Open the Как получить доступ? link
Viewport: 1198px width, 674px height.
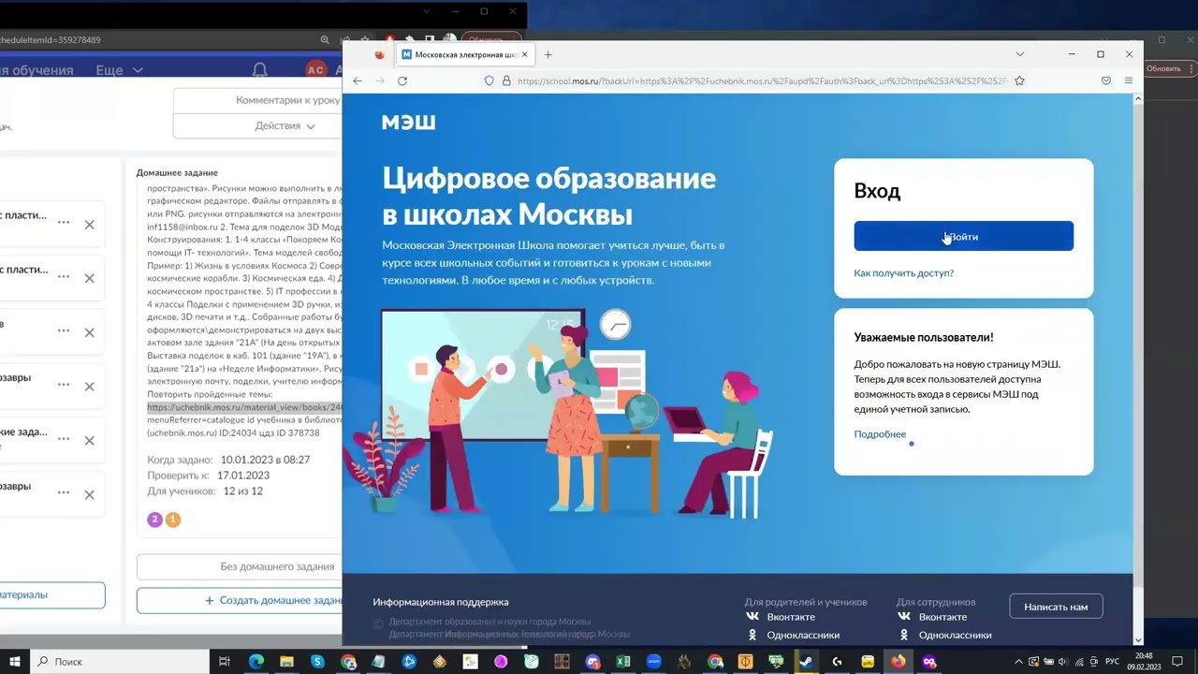(903, 273)
